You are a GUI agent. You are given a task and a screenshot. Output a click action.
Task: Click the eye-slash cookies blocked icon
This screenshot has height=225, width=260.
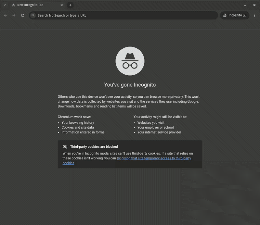65,146
